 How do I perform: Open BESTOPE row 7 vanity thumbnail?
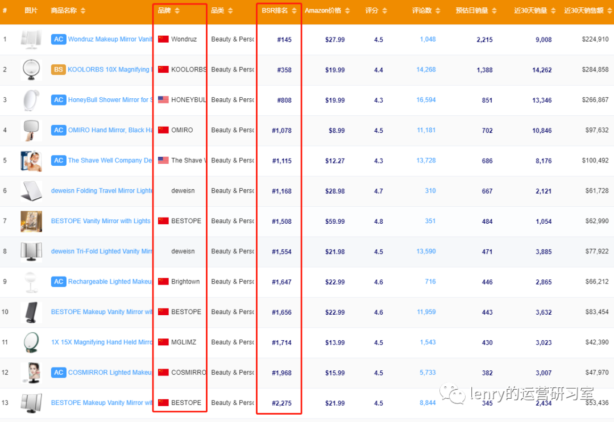pos(31,221)
